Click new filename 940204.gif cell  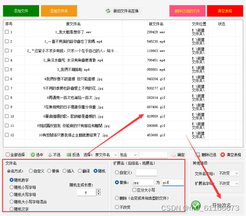156,79
